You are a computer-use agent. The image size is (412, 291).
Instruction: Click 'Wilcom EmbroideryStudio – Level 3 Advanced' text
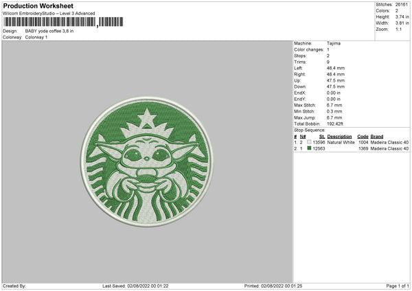pos(49,14)
